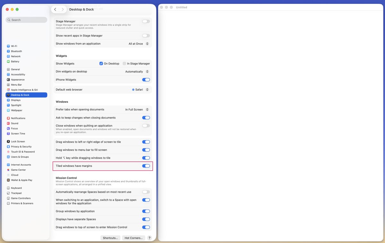Select the Appearance sidebar icon
The image size is (385, 243).
pos(8,80)
